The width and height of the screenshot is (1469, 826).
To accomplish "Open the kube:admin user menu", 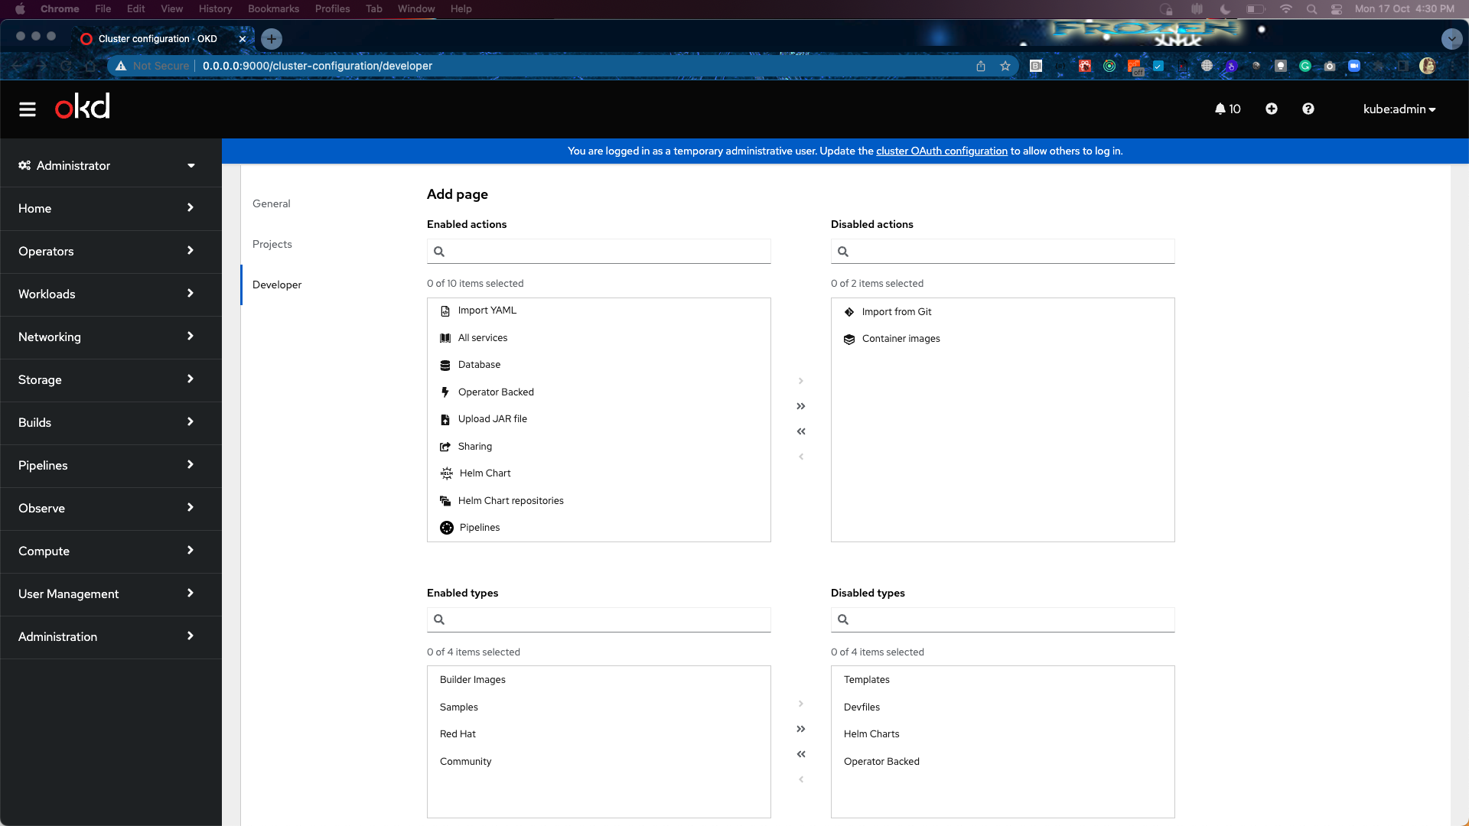I will (1399, 109).
